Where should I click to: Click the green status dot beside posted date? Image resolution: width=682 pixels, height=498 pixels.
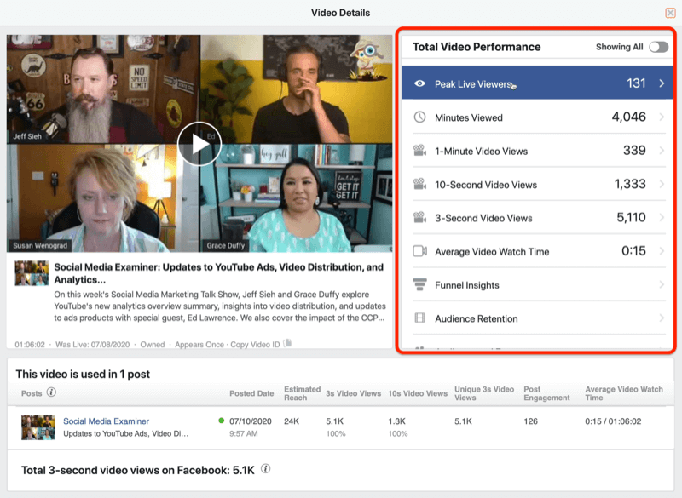(222, 421)
